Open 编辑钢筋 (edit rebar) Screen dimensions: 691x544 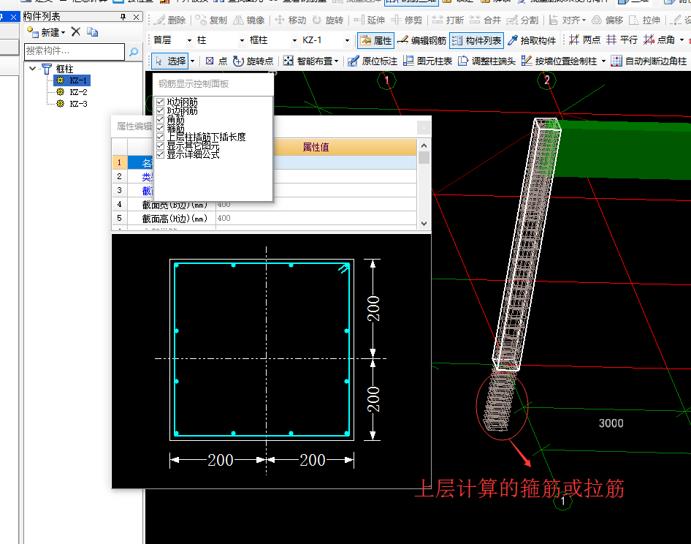(x=421, y=41)
